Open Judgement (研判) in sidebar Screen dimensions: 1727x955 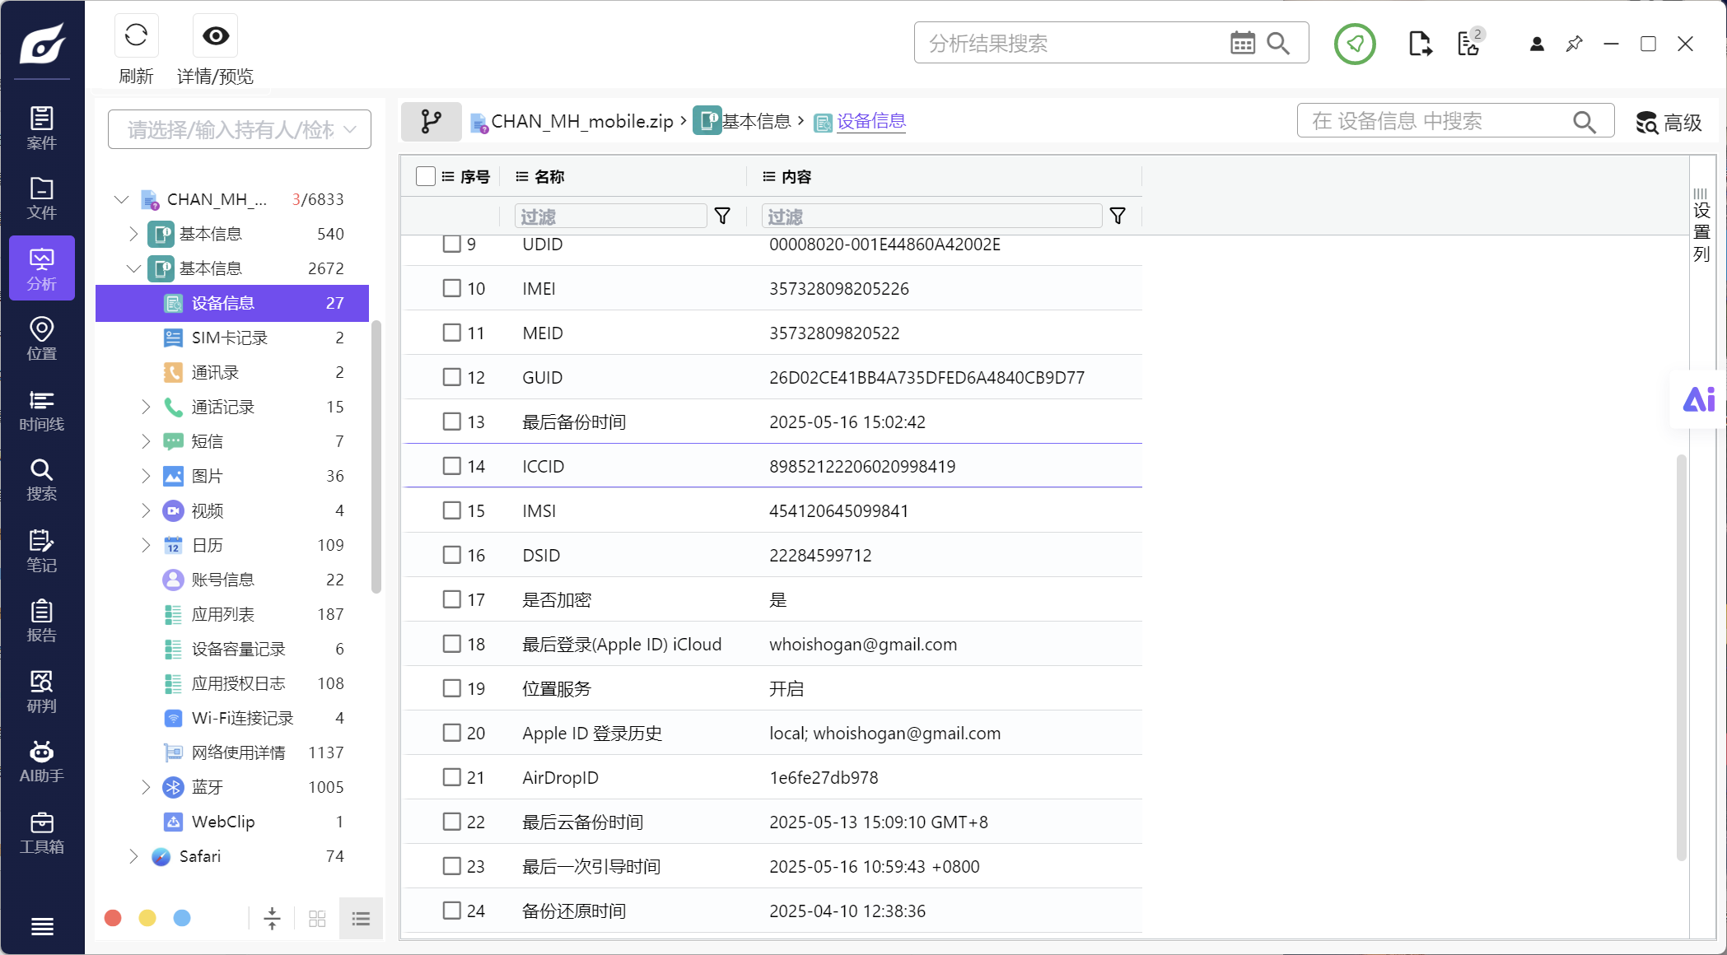pos(42,691)
